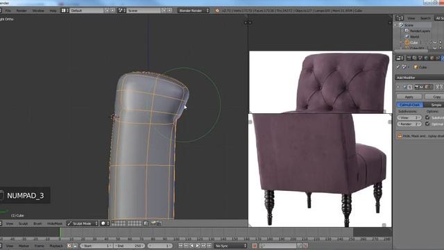Screen dimensions: 444x250
Task: Adjust View subdivisions level field
Action: 409,117
